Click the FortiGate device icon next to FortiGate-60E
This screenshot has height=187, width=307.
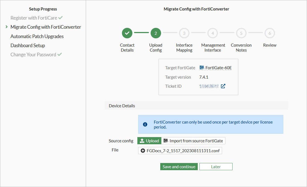click(202, 68)
